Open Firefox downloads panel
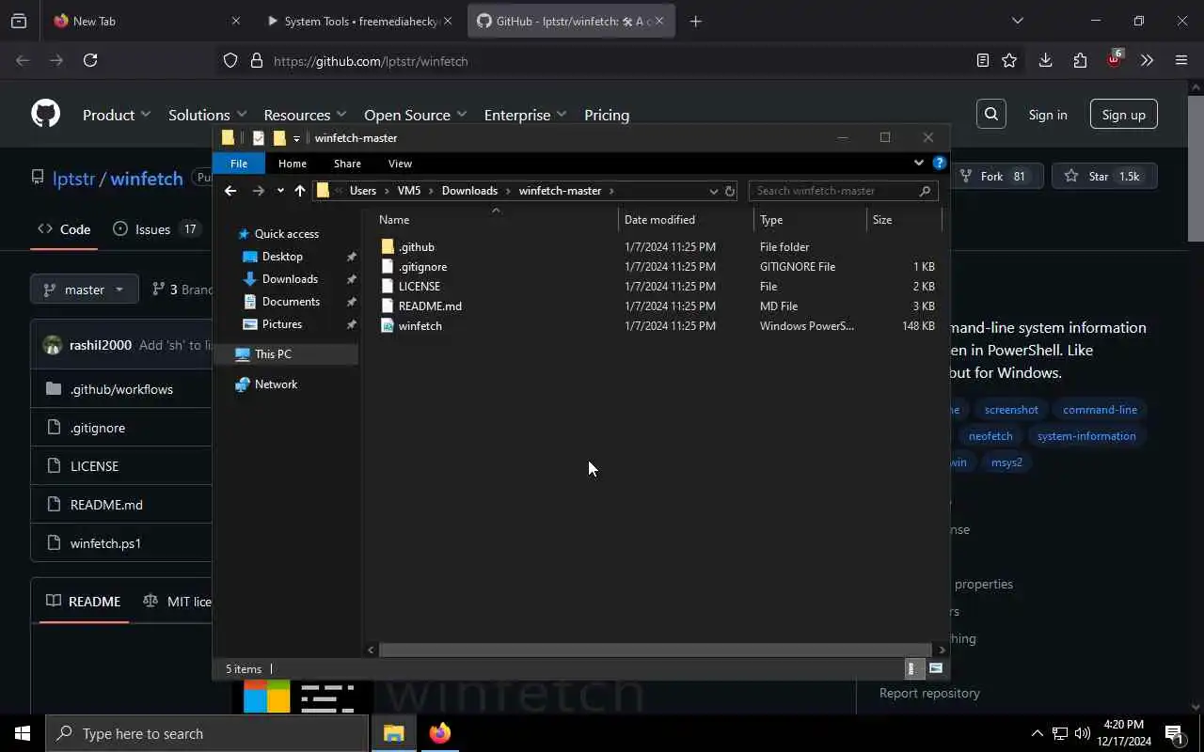The height and width of the screenshot is (752, 1204). [x=1045, y=60]
